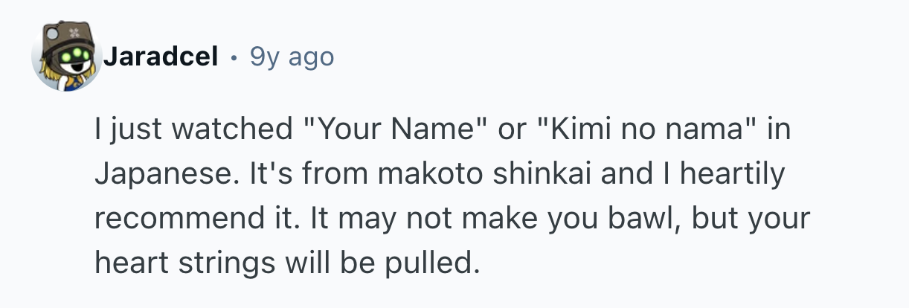Click the phrase "I just watched"
This screenshot has height=308, width=909.
coord(193,131)
